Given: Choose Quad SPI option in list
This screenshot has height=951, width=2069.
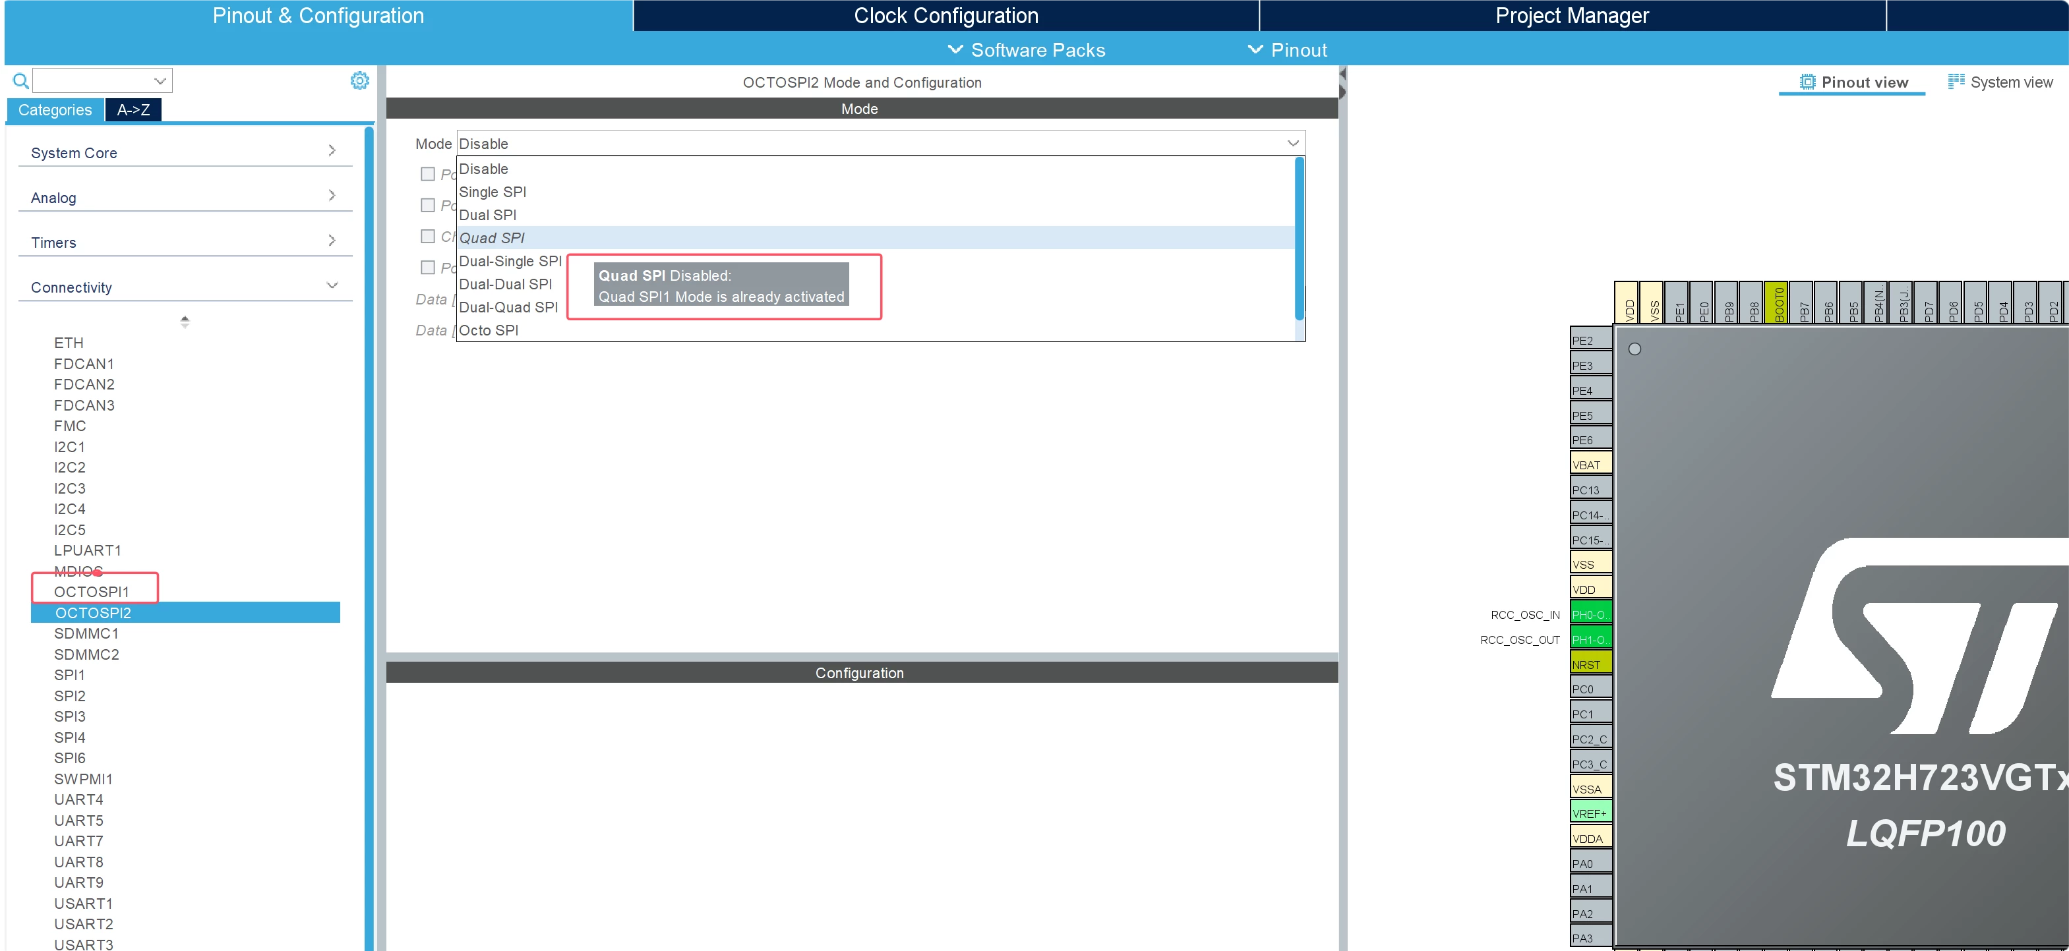Looking at the screenshot, I should tap(876, 237).
